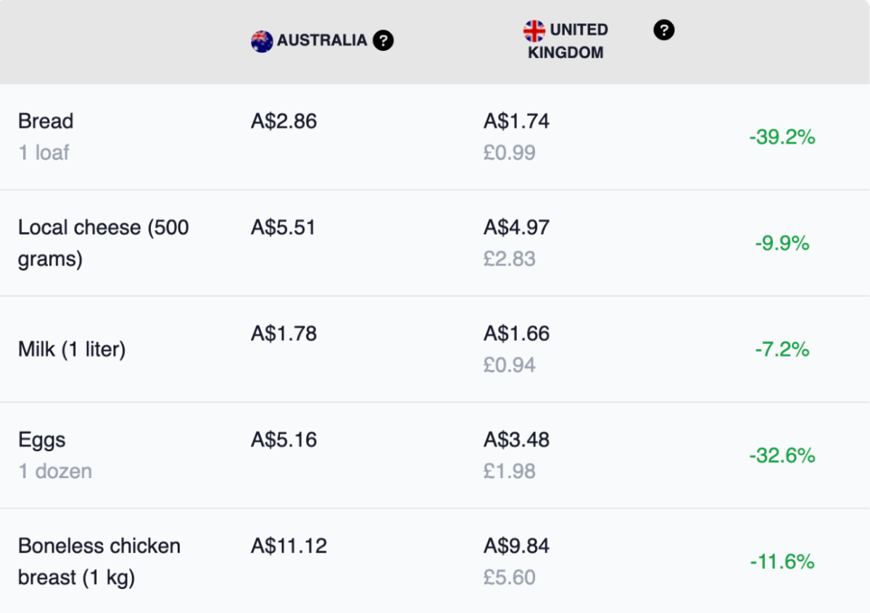This screenshot has height=613, width=870.
Task: Click the -9.9% cheese difference
Action: tap(782, 243)
